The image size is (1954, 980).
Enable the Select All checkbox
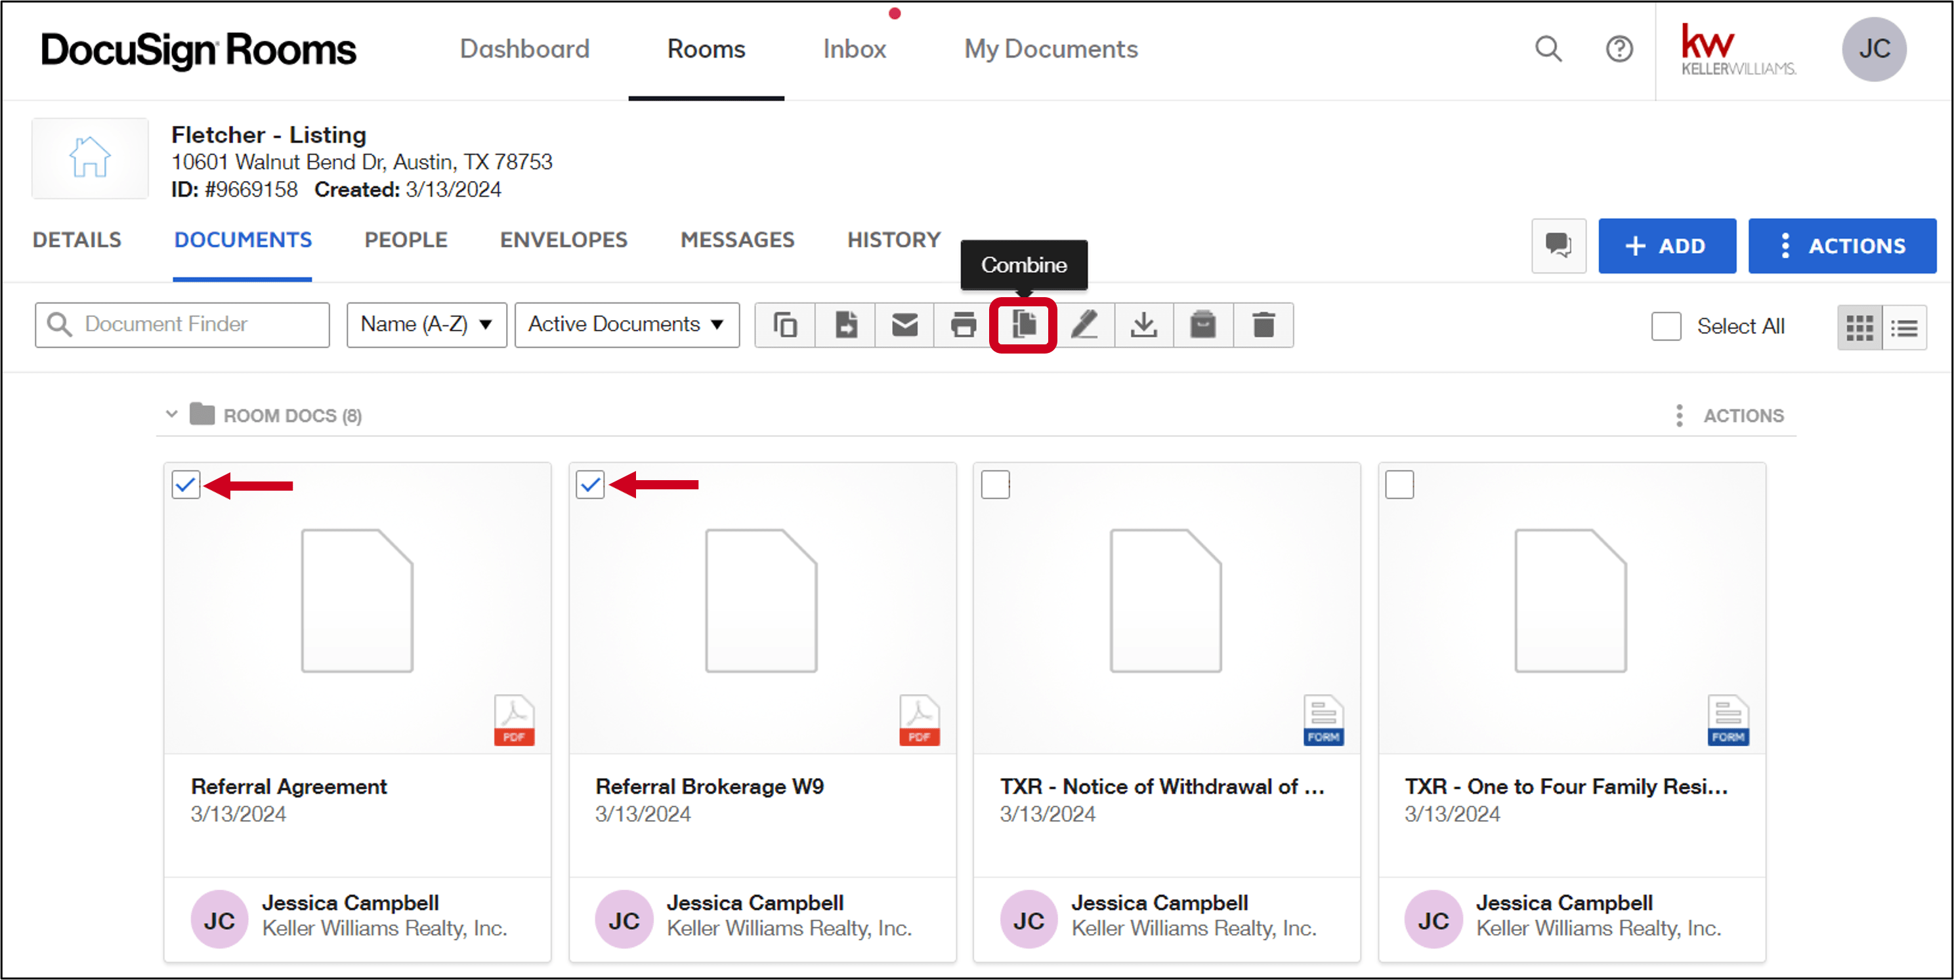(1666, 326)
